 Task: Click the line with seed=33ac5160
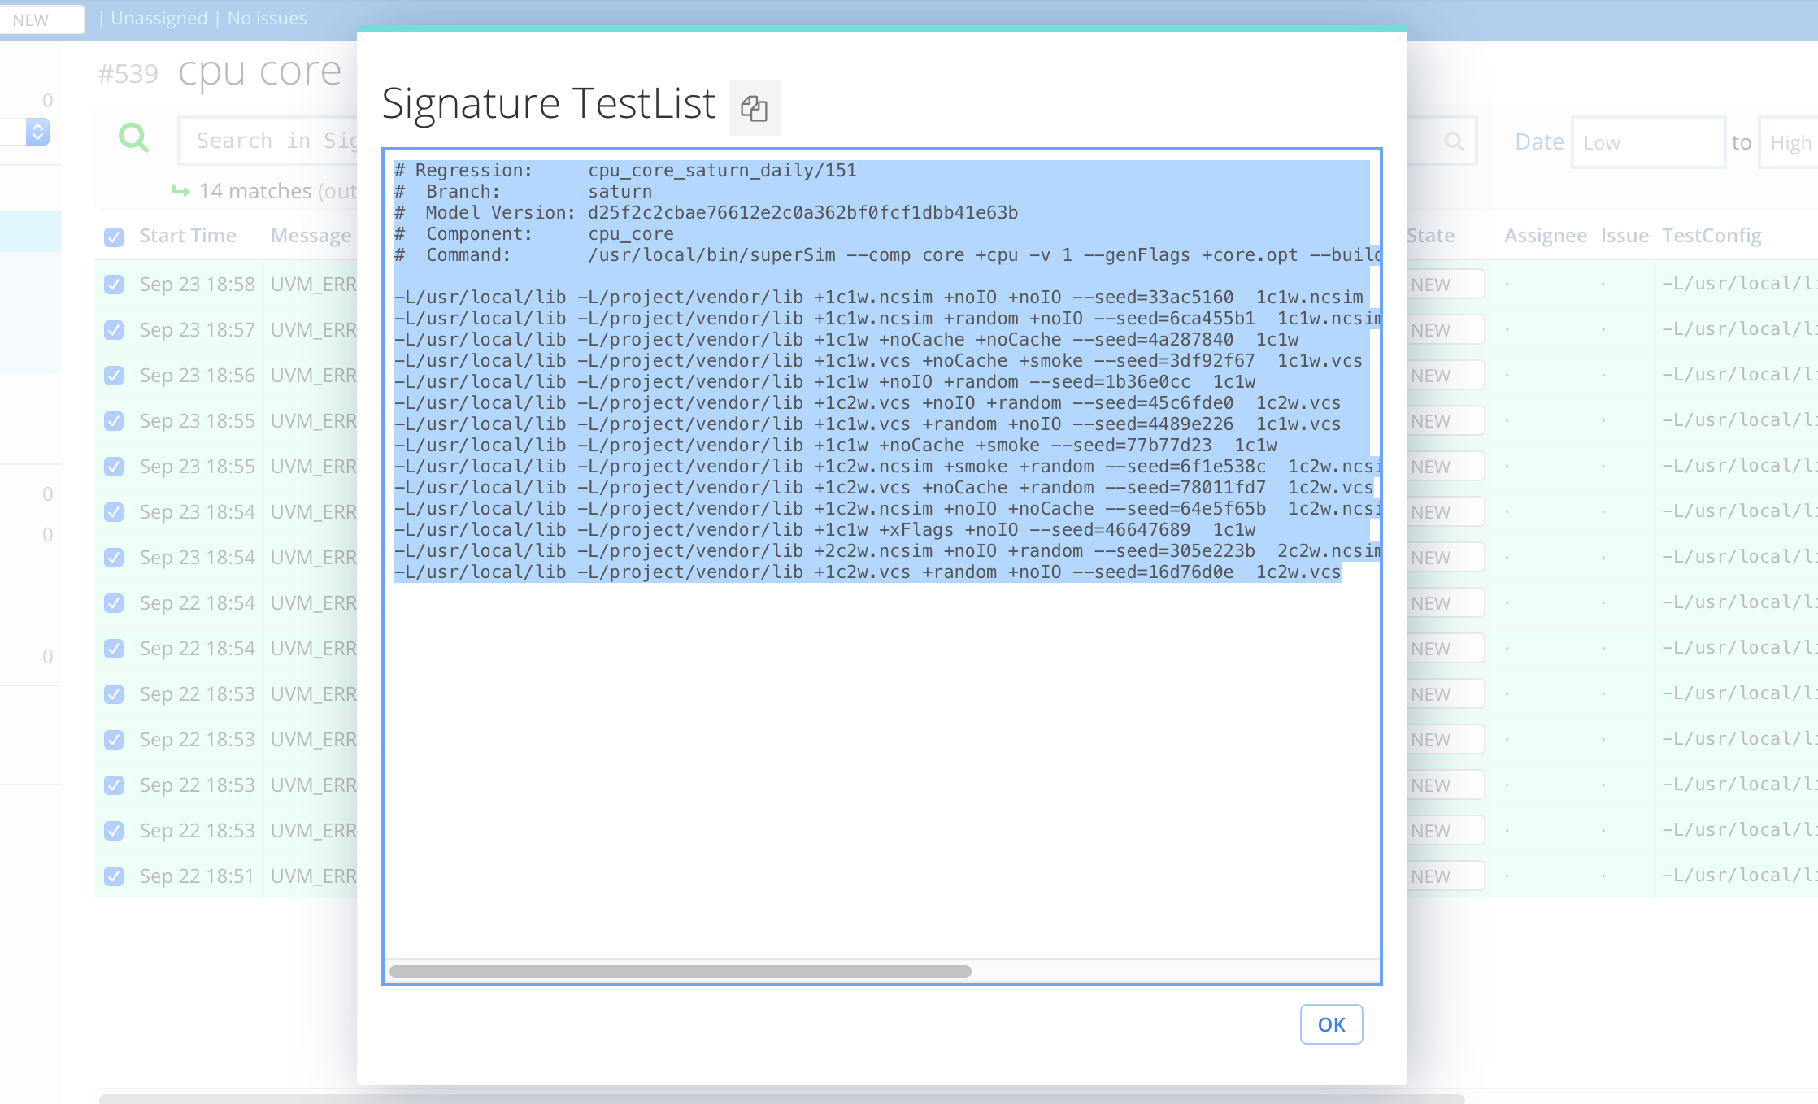[878, 298]
